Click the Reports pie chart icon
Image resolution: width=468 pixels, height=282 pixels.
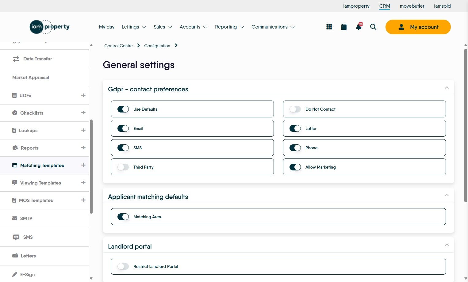click(x=15, y=148)
